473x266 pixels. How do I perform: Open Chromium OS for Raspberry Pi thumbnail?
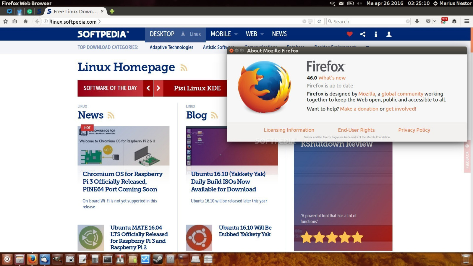click(x=124, y=146)
